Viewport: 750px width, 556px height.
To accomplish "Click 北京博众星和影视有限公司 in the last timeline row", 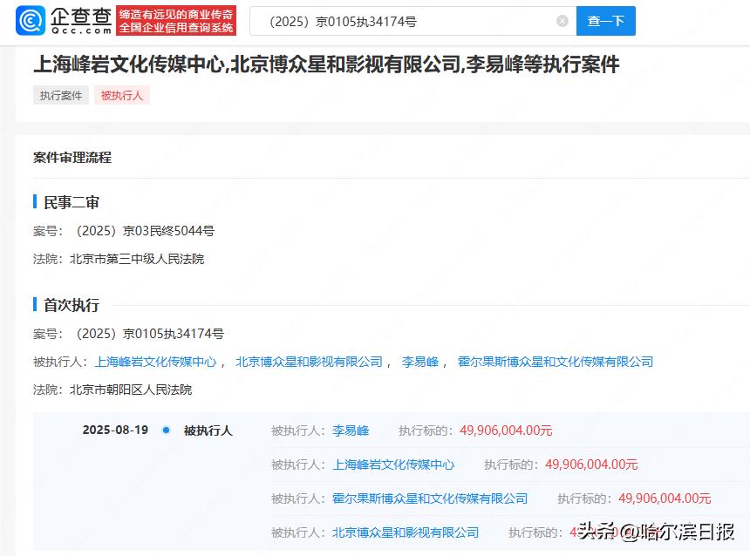I will click(406, 532).
